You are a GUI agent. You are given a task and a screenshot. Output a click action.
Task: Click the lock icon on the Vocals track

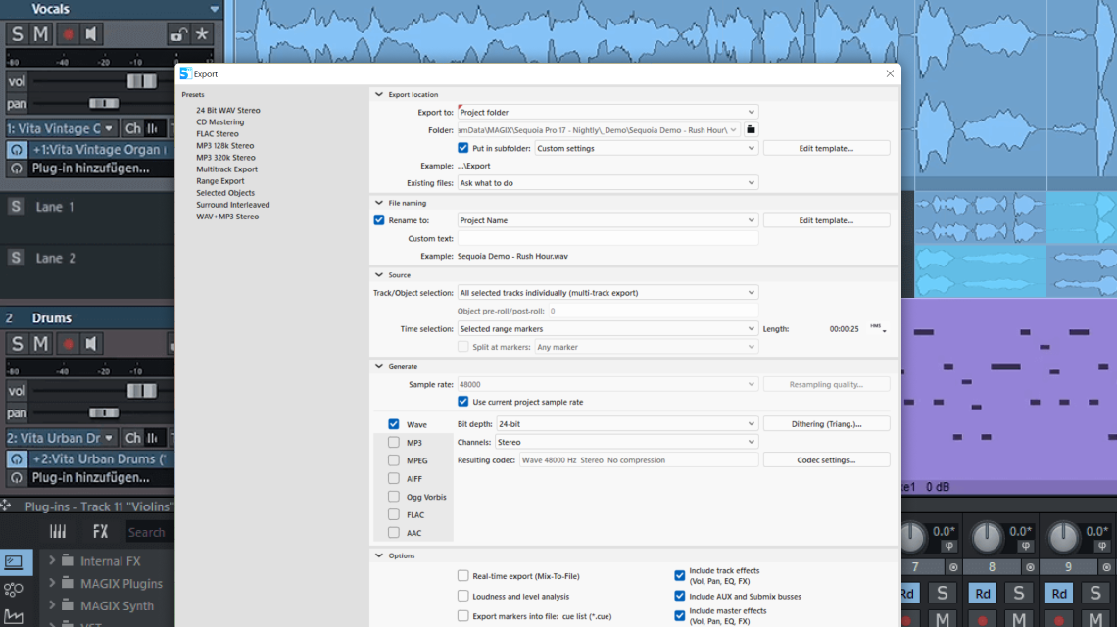(x=178, y=33)
